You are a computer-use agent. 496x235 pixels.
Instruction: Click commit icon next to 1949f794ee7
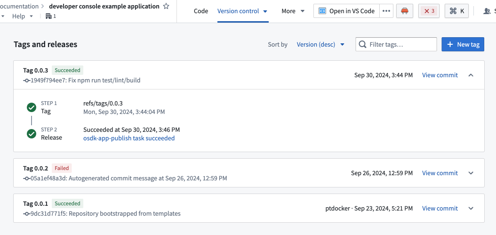[26, 81]
